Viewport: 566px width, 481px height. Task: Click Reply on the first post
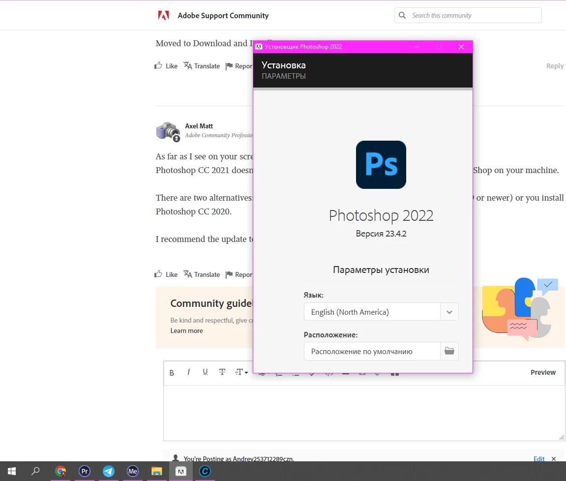(555, 66)
